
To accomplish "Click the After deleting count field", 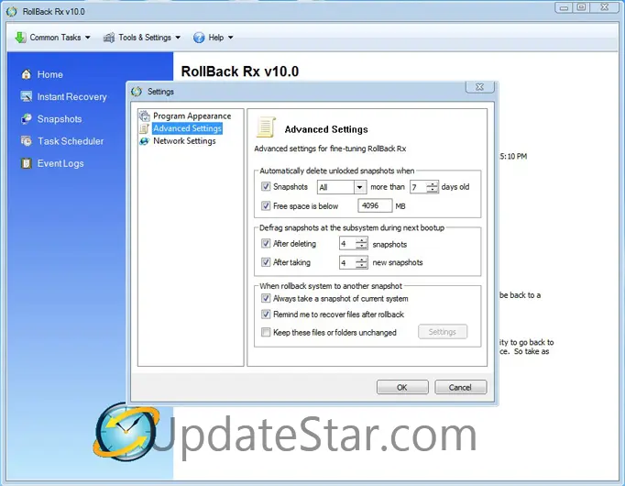I will click(347, 244).
